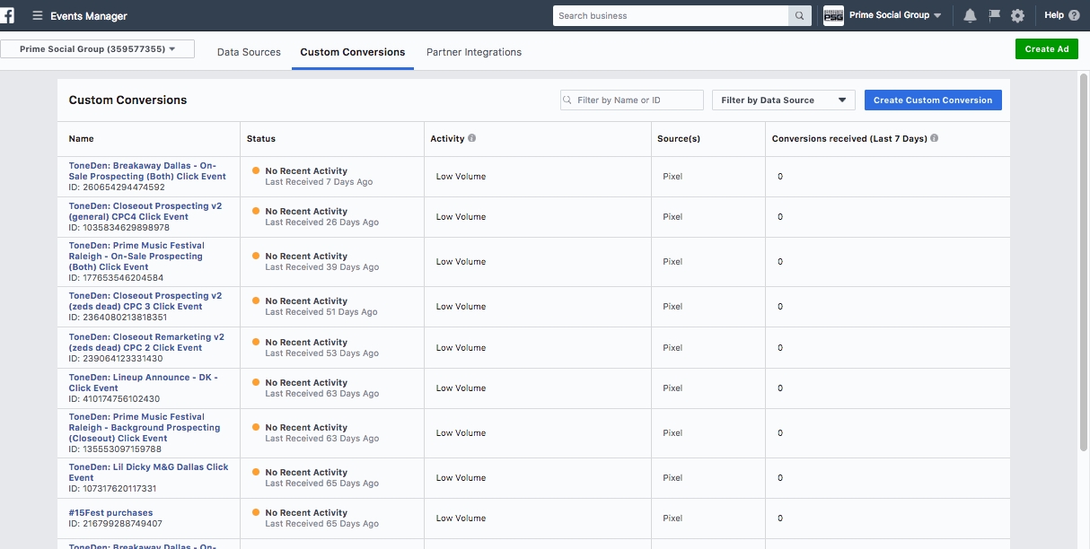Click the Custom Conversions panel heading
Screen dimensions: 1090x549
127,100
